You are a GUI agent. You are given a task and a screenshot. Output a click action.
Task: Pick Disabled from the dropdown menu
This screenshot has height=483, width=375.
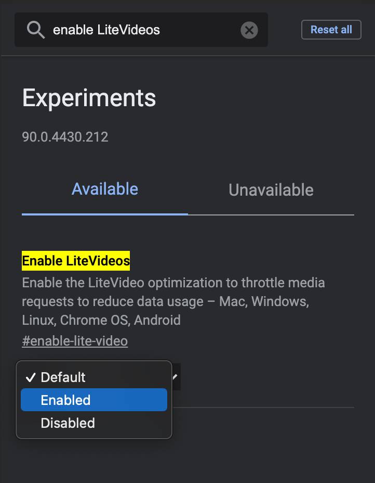pos(68,423)
